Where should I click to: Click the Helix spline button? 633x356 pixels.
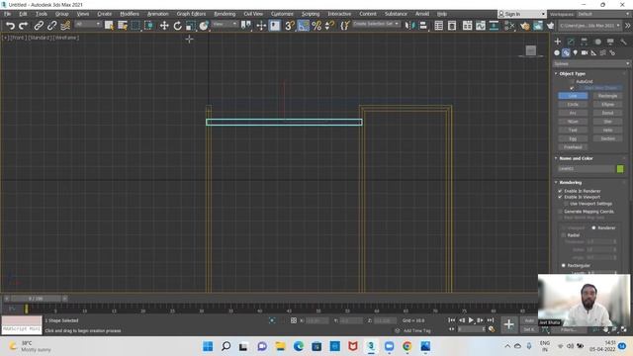pos(607,130)
